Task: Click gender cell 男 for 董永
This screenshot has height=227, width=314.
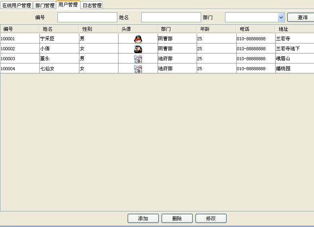Action: [x=99, y=59]
